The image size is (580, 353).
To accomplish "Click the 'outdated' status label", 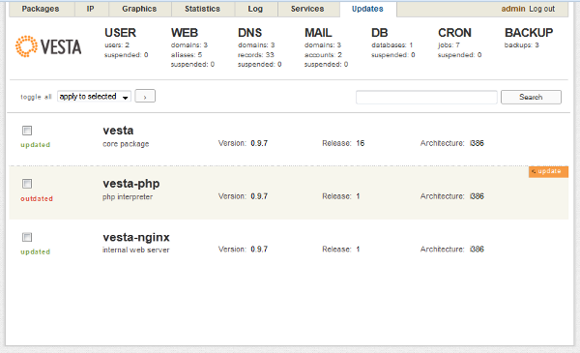I will (37, 198).
